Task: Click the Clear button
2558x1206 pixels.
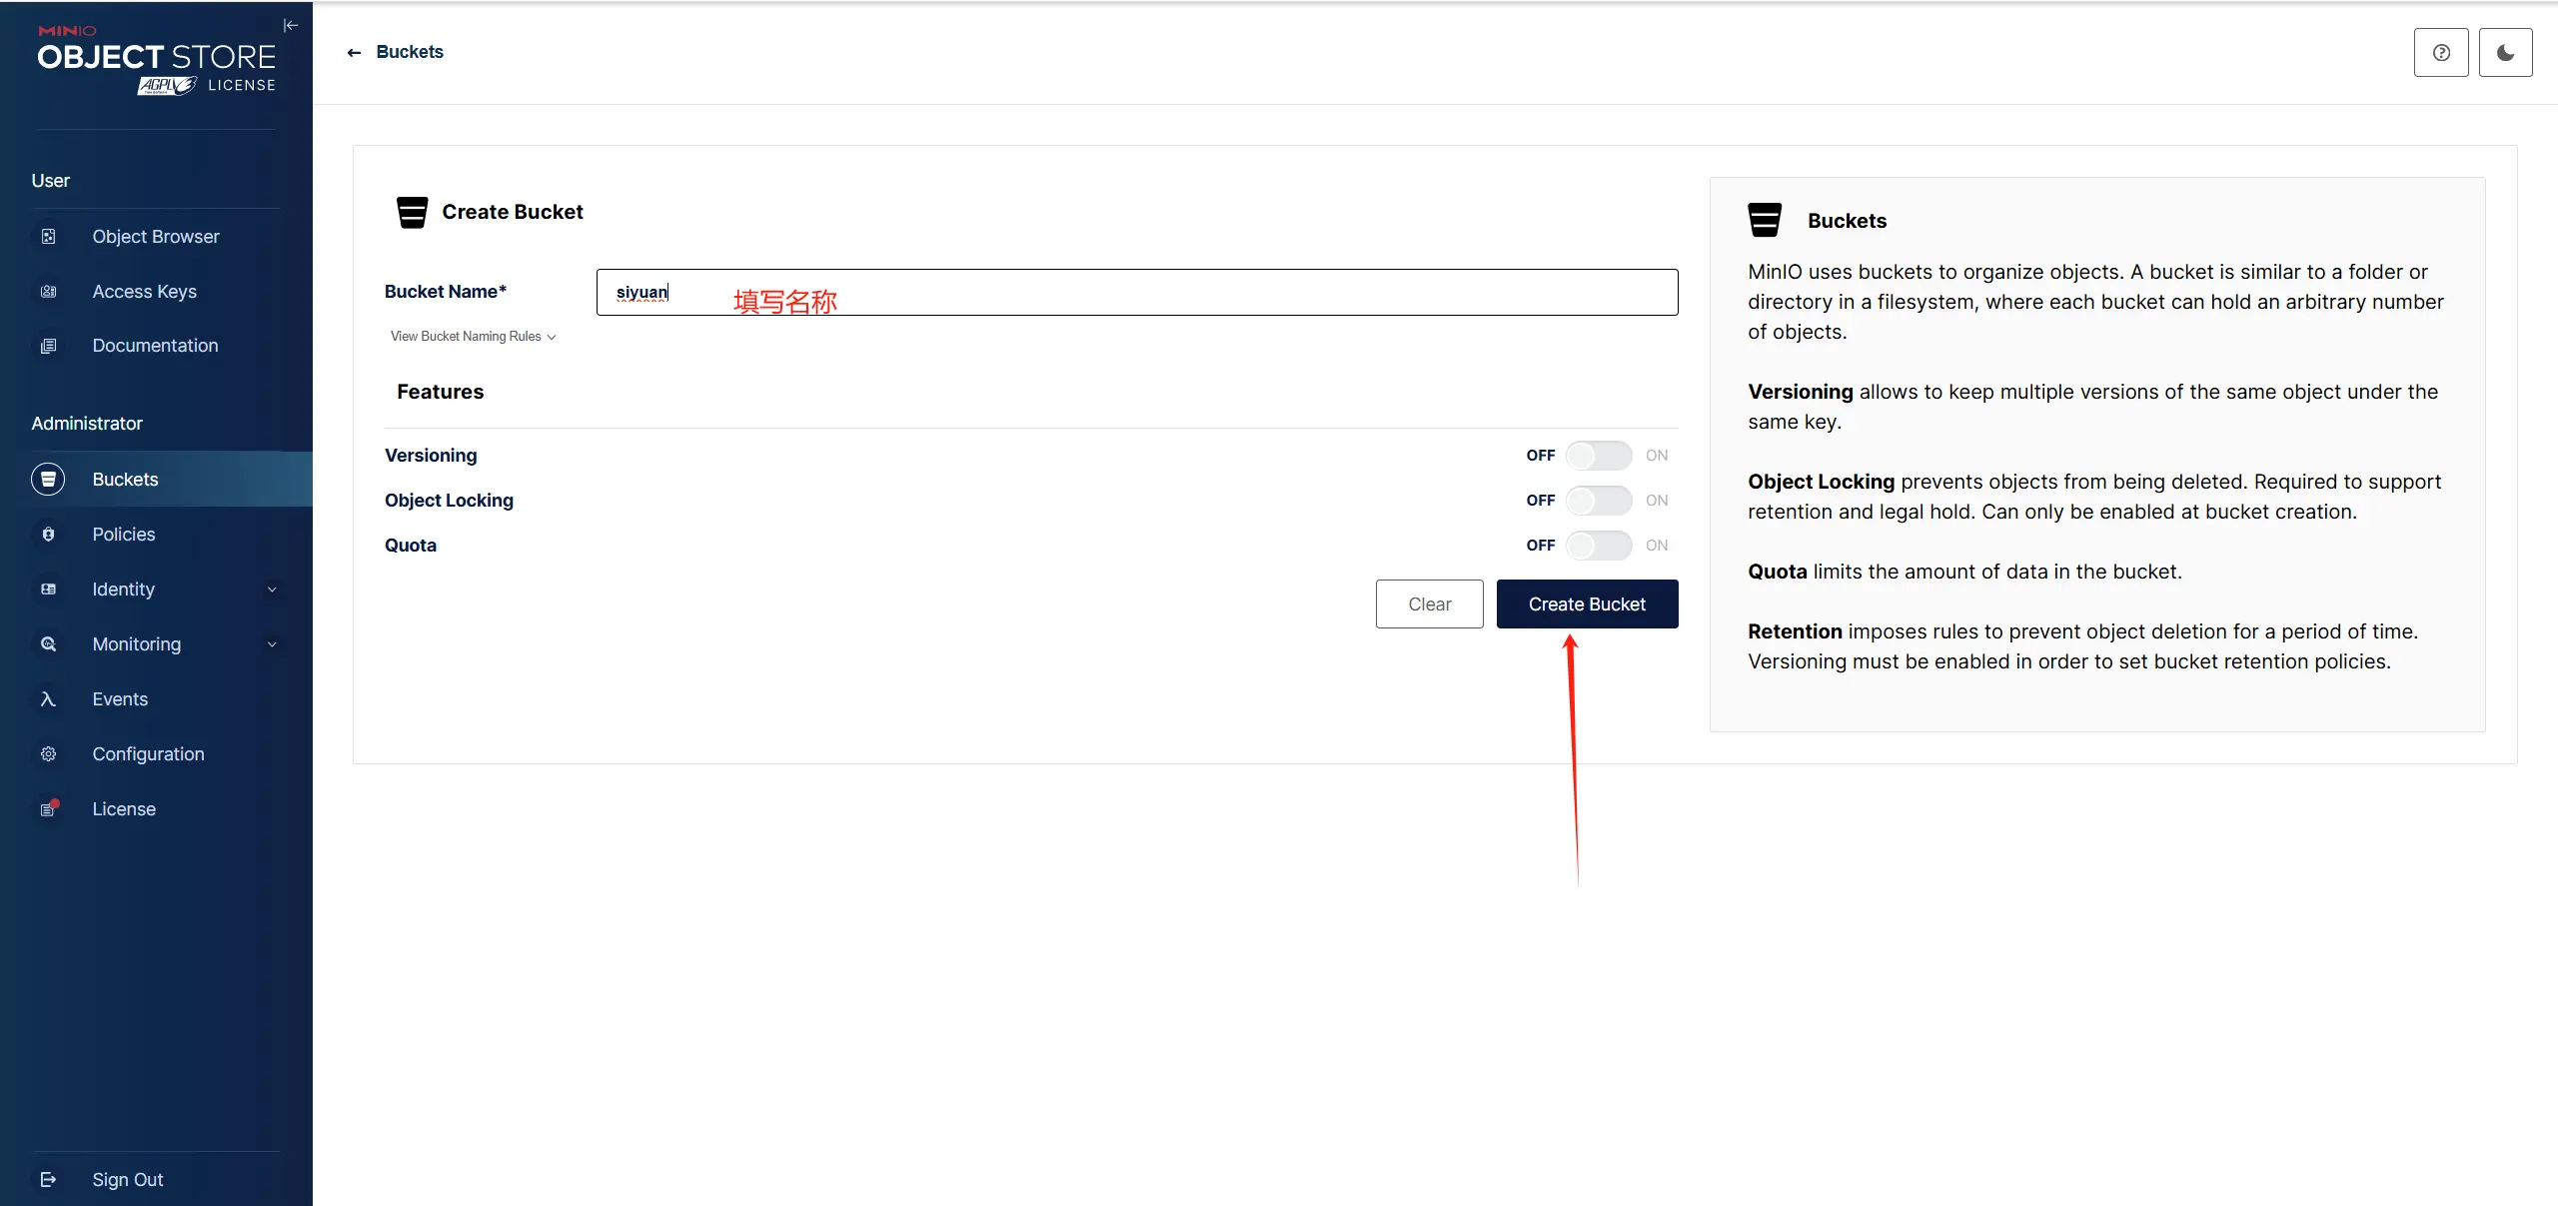Action: 1429,604
